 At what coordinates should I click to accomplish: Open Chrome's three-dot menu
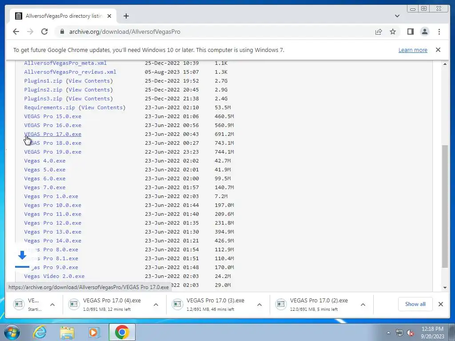(439, 32)
